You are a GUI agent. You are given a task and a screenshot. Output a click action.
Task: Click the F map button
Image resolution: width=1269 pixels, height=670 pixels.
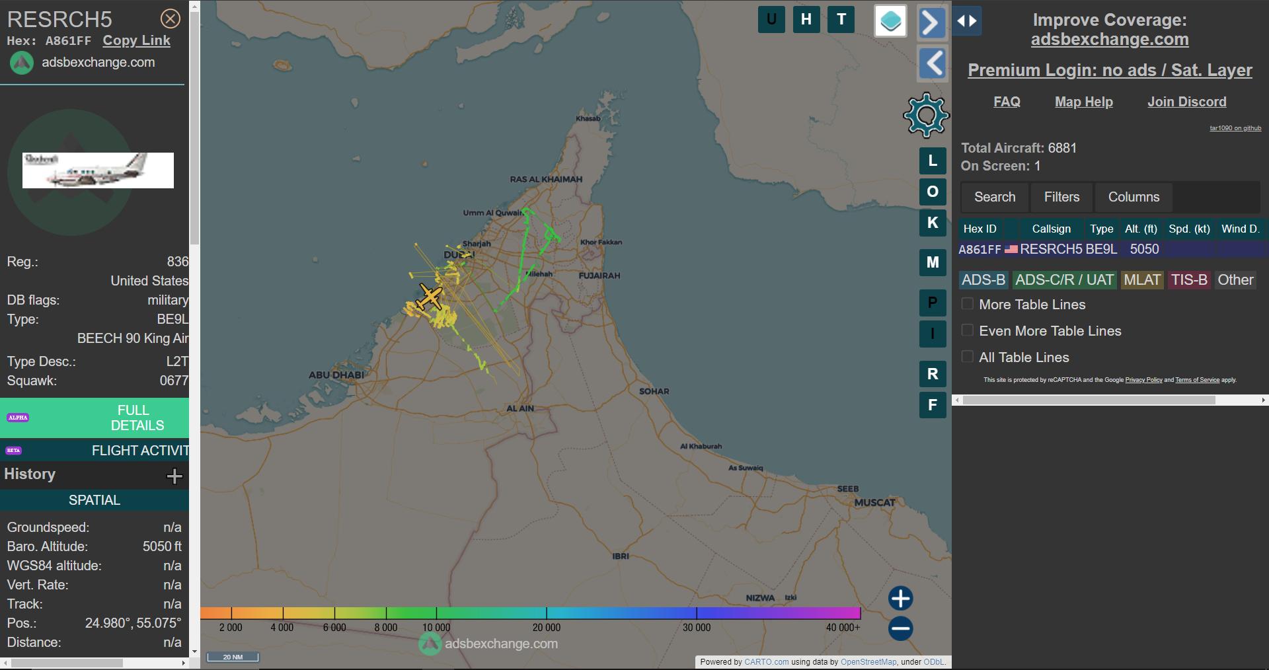(933, 405)
